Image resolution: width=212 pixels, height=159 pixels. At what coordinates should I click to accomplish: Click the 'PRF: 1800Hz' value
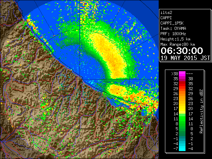(x=173, y=34)
